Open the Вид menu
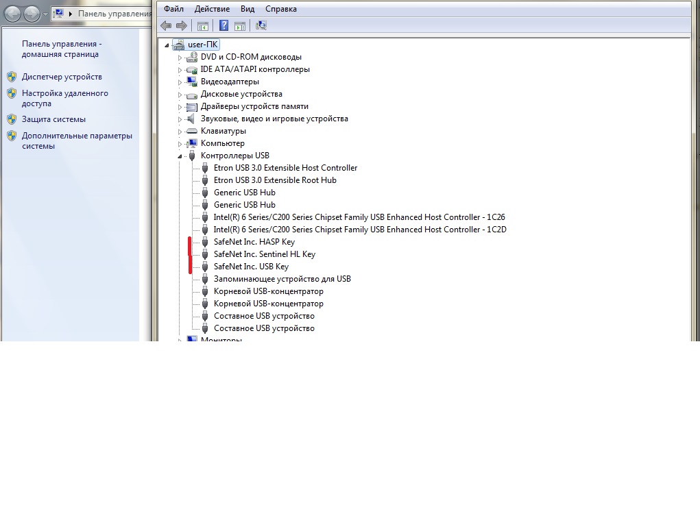This screenshot has height=527, width=700. 248,9
